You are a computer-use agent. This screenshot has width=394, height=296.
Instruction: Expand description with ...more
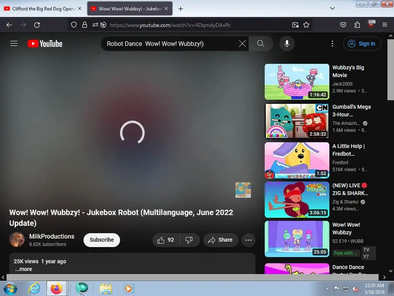[23, 269]
